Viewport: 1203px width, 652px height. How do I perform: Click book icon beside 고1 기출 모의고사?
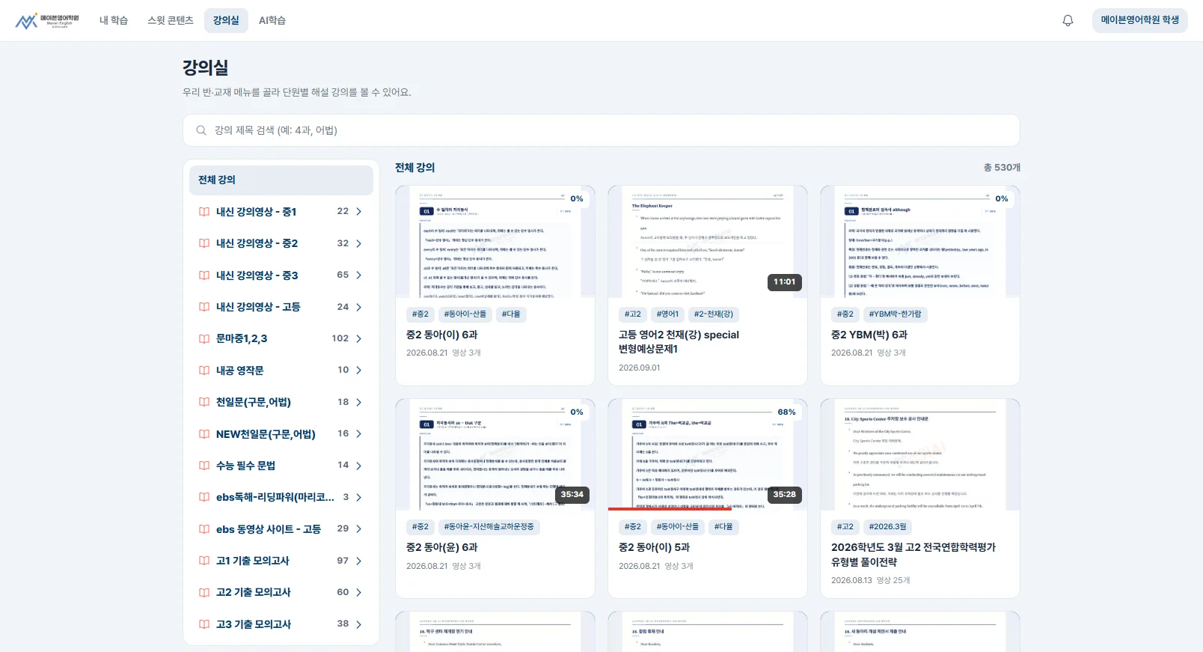click(x=204, y=561)
